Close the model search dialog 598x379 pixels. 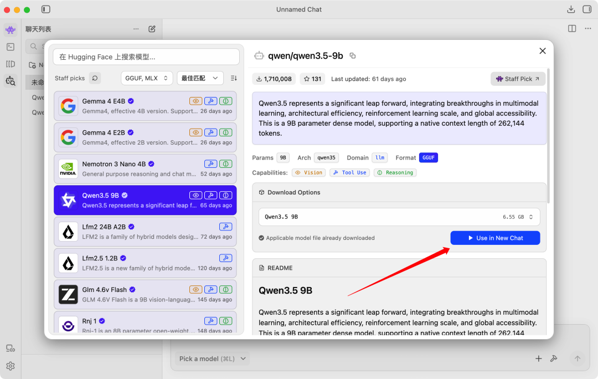pos(542,51)
